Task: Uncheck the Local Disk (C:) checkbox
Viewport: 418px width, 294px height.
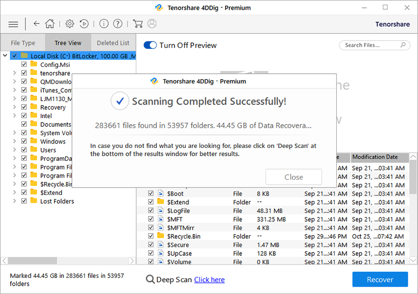Action: coord(14,56)
